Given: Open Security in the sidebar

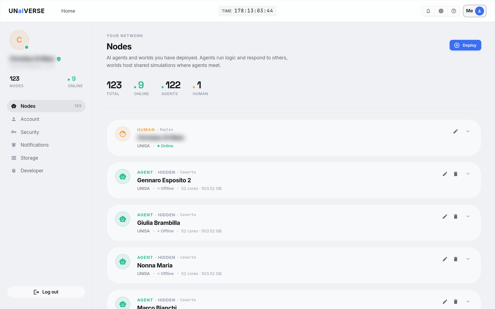Looking at the screenshot, I should [46, 132].
